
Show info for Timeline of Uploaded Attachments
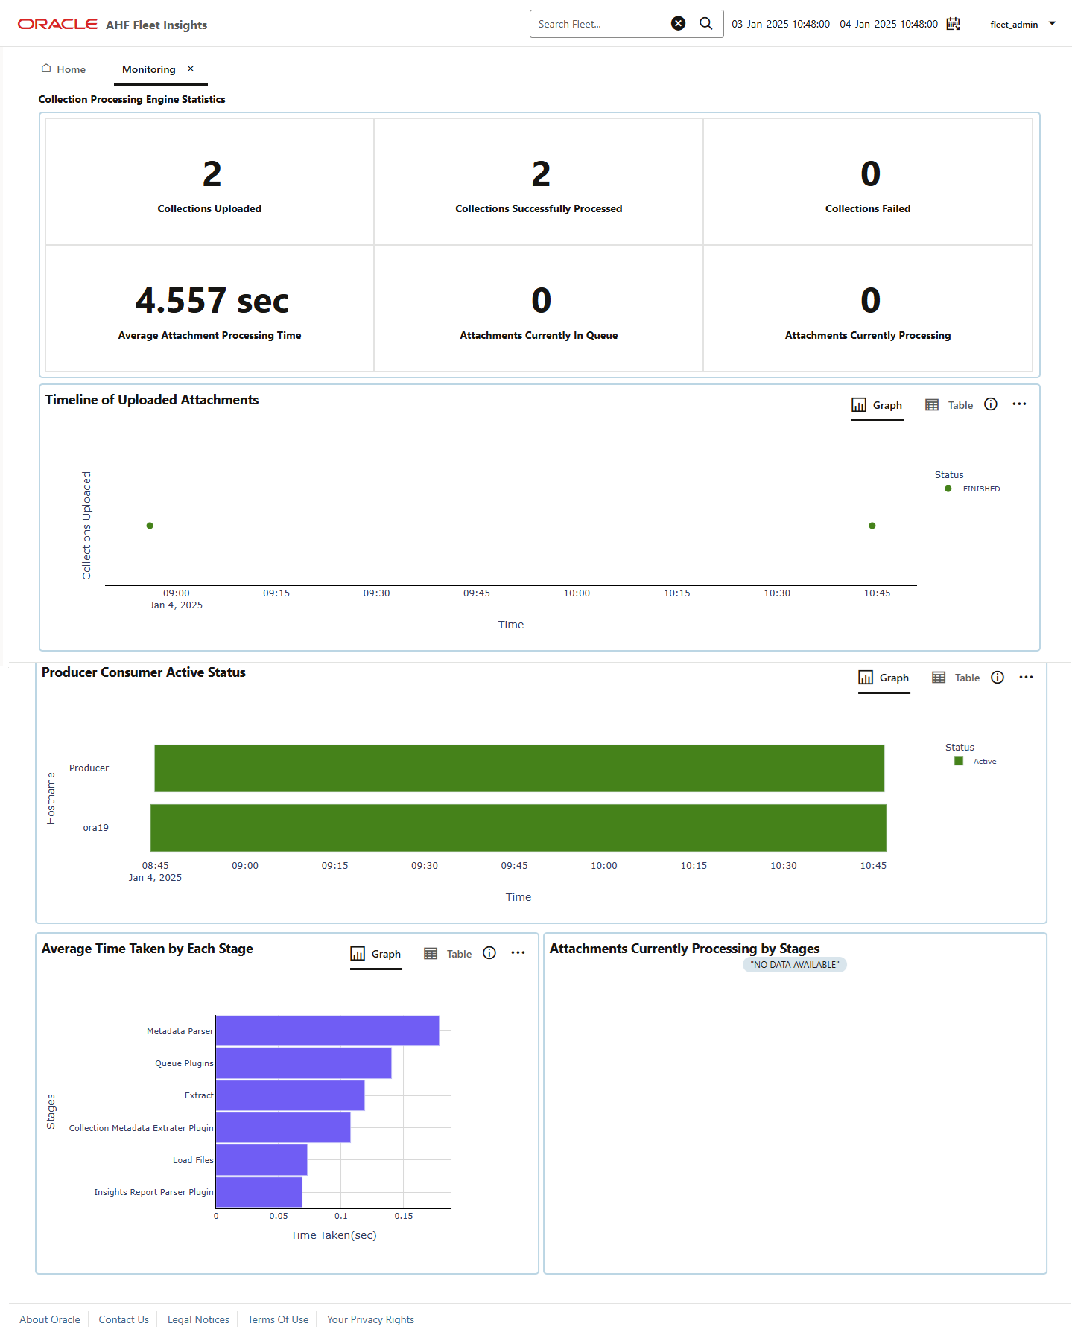[x=991, y=404]
